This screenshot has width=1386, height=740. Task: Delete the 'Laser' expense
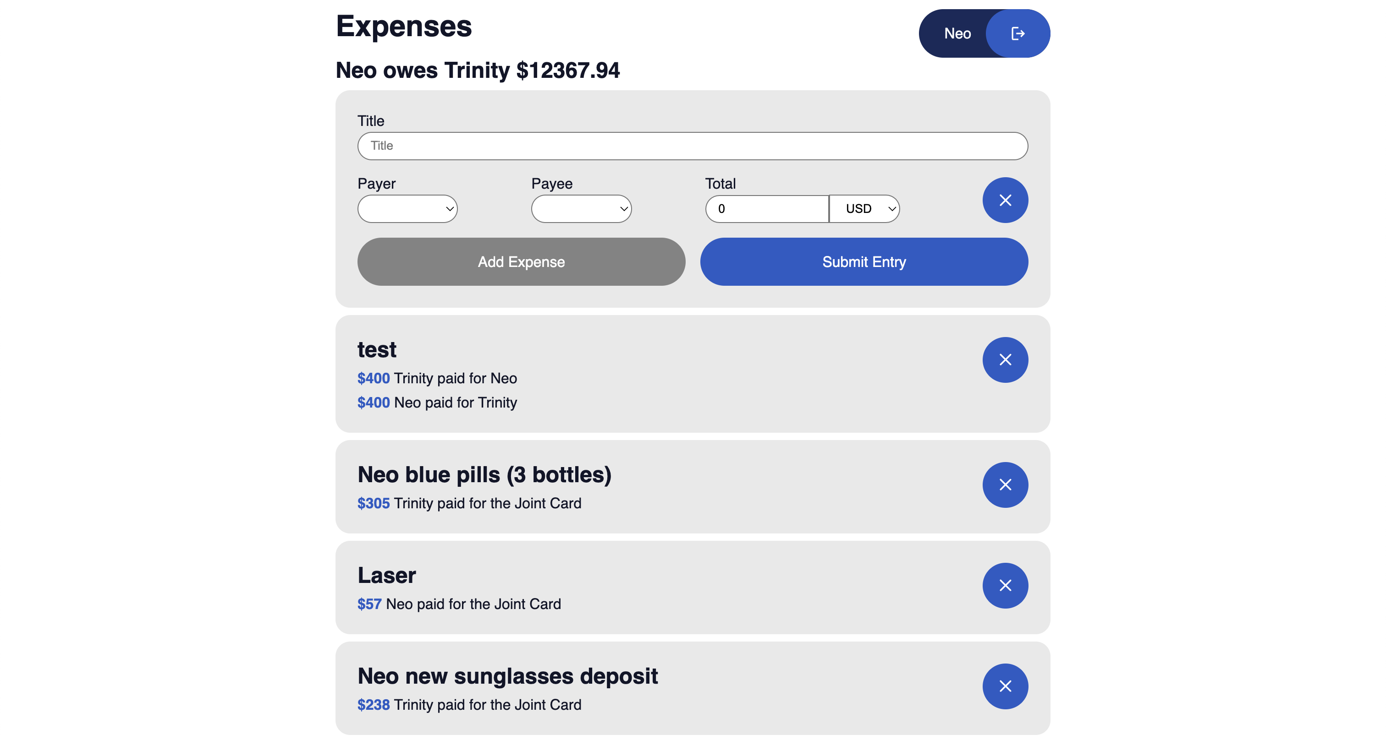point(1005,585)
